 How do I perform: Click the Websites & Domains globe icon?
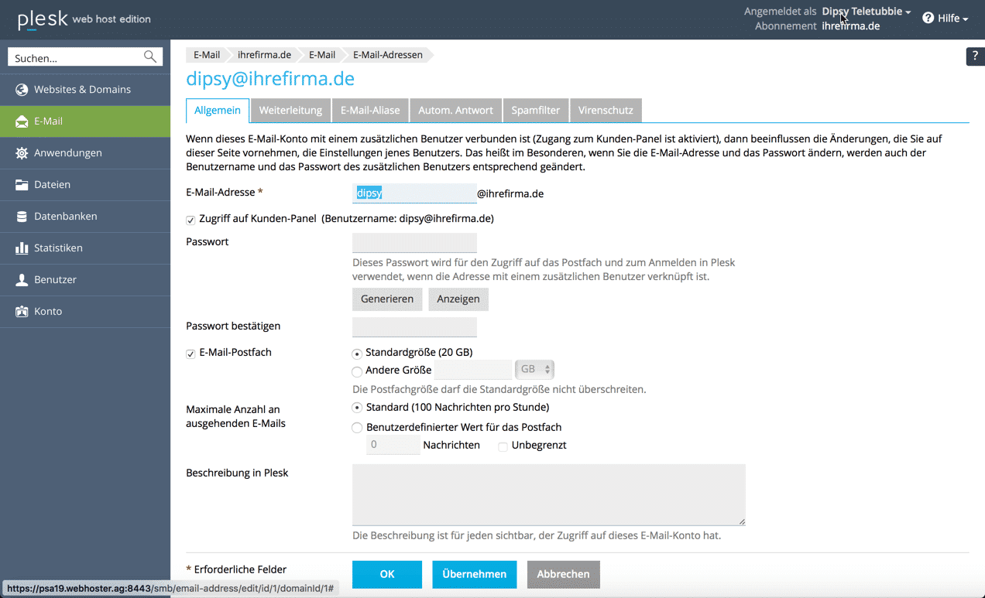[x=22, y=90]
